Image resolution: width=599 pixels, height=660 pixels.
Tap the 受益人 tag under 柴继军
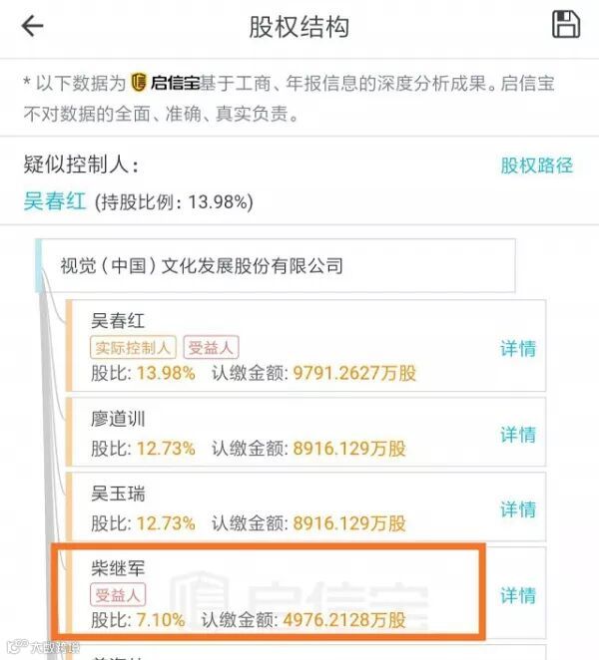[118, 595]
